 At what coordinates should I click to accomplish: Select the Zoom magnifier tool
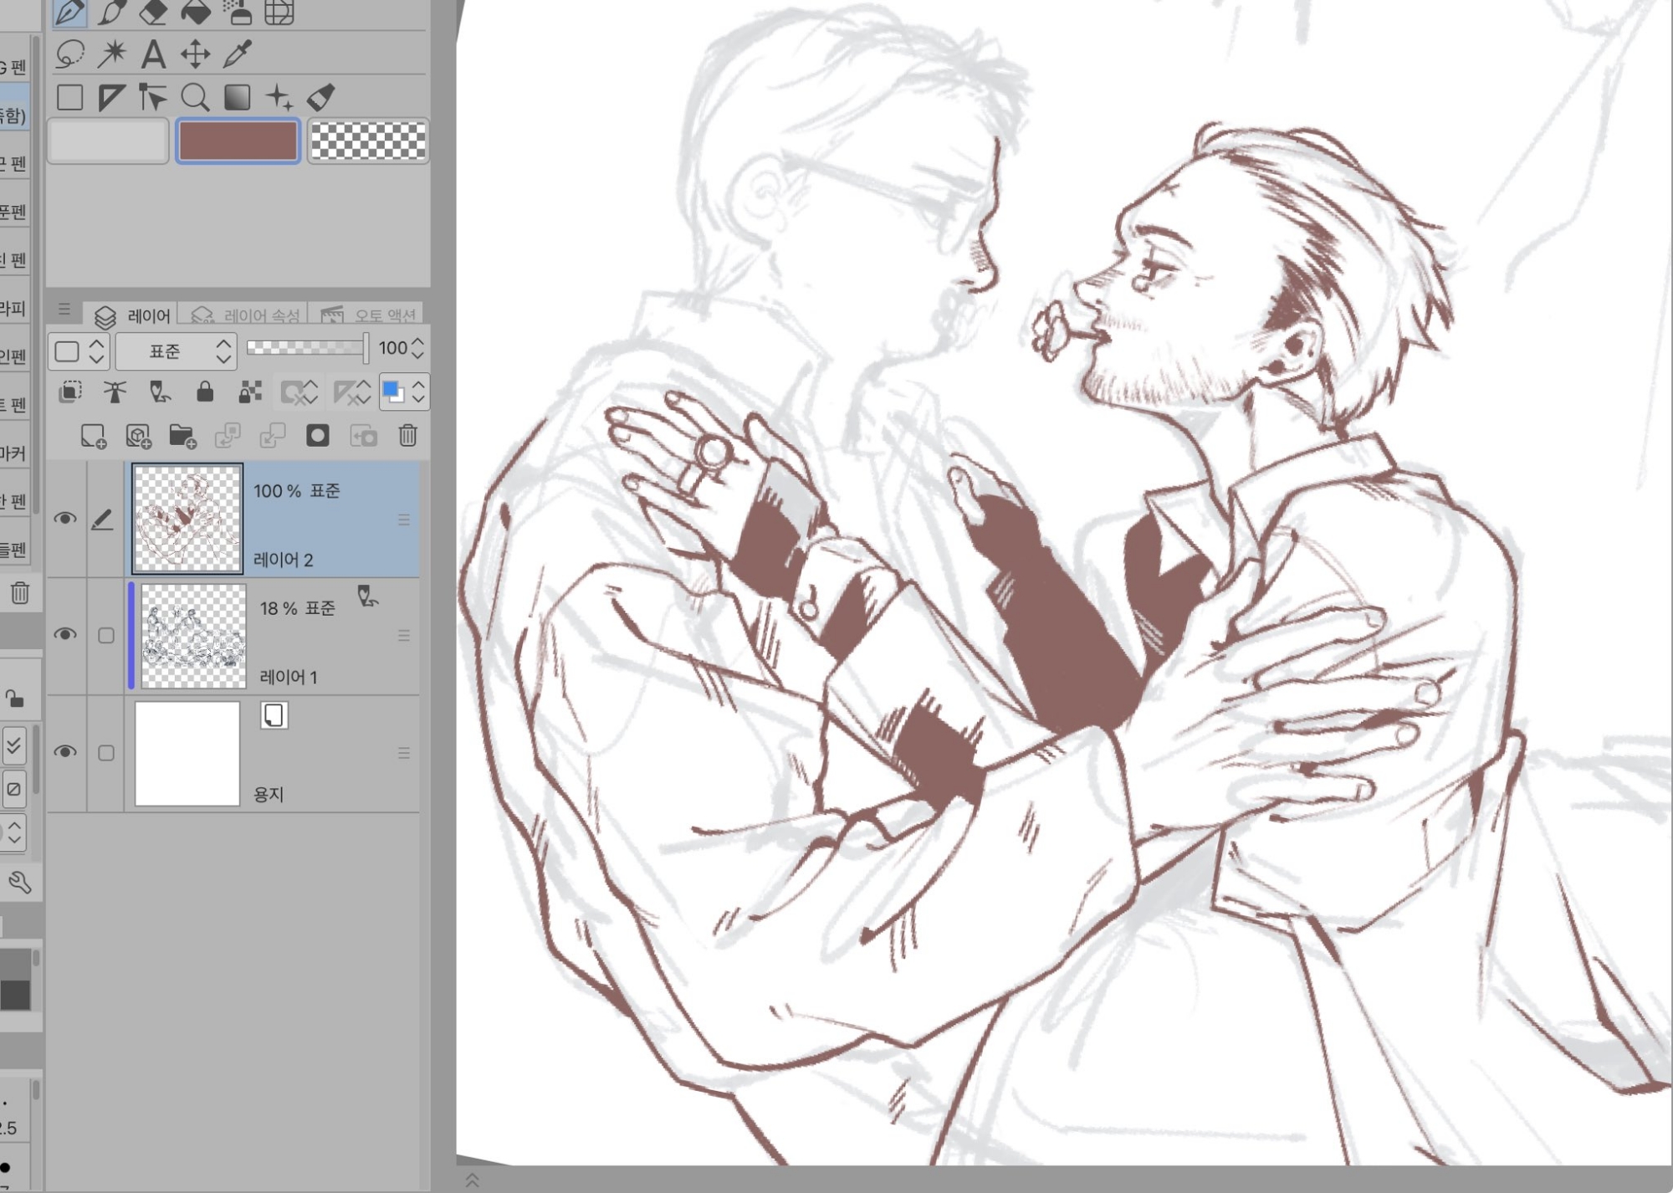point(195,98)
